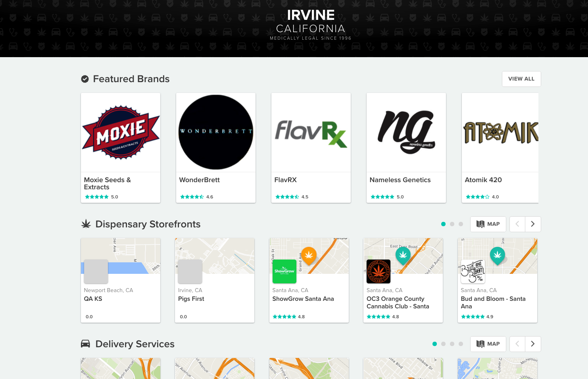Open the Moxie Seeds & Extracts logo
588x379 pixels.
[x=121, y=132]
